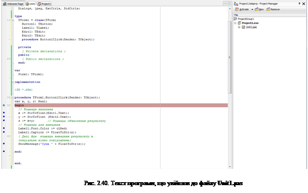Open the dropdown arrow next to Activate

tap(252, 9)
